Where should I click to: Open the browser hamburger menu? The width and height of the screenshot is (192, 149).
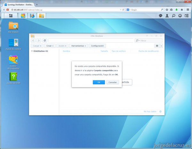click(188, 10)
